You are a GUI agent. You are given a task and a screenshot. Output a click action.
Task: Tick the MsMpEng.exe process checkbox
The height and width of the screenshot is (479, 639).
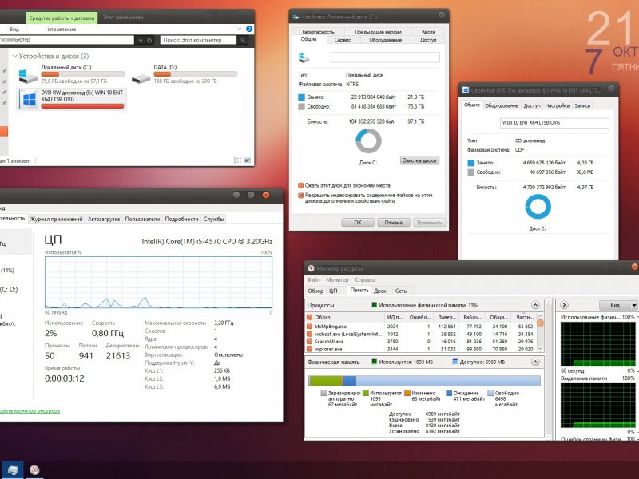click(309, 327)
